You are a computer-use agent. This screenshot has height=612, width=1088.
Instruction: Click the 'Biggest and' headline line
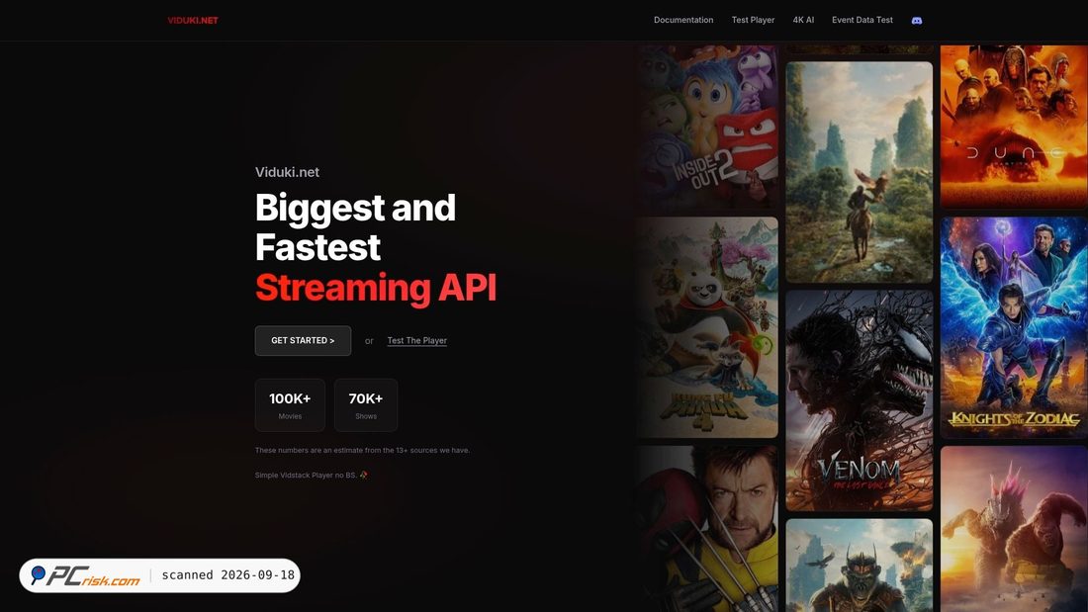(x=355, y=208)
